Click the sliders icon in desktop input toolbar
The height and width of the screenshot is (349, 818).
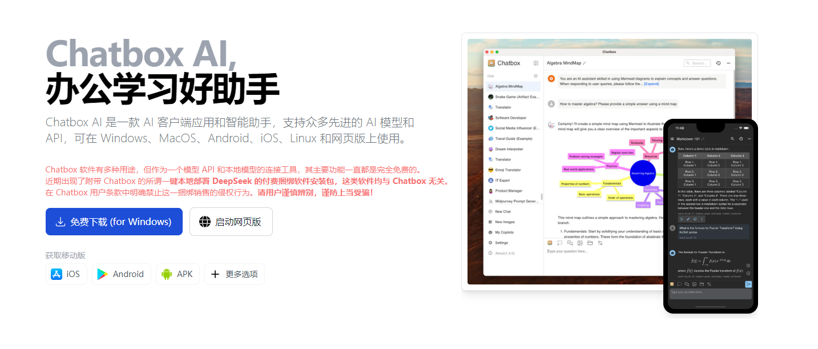600,243
